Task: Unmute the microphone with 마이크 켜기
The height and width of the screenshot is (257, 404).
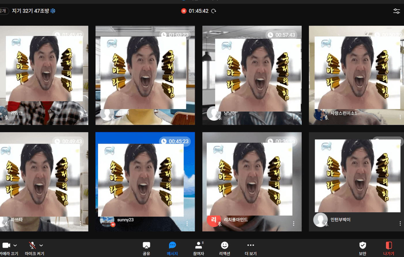Action: pyautogui.click(x=32, y=245)
